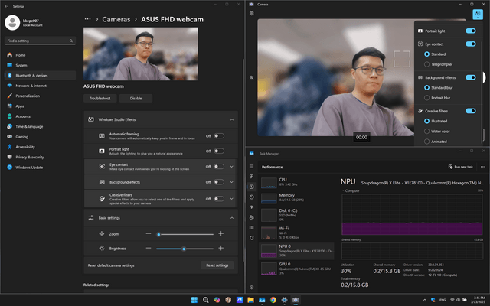The width and height of the screenshot is (490, 306).
Task: Open System in the Settings sidebar
Action: click(40, 65)
